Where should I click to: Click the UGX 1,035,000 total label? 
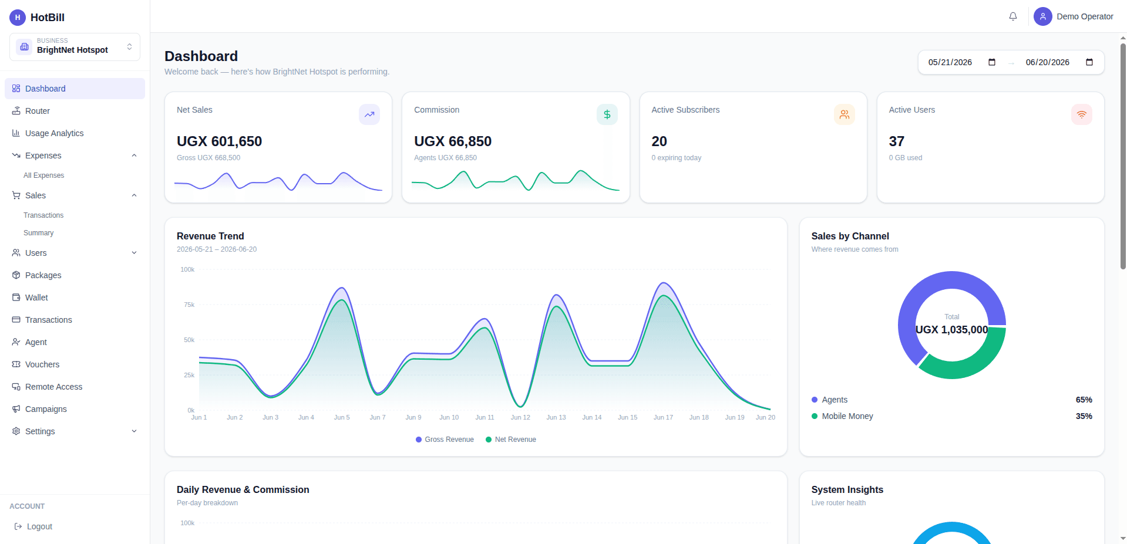click(952, 330)
